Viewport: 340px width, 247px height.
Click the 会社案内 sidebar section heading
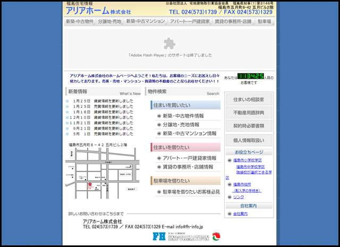click(249, 206)
